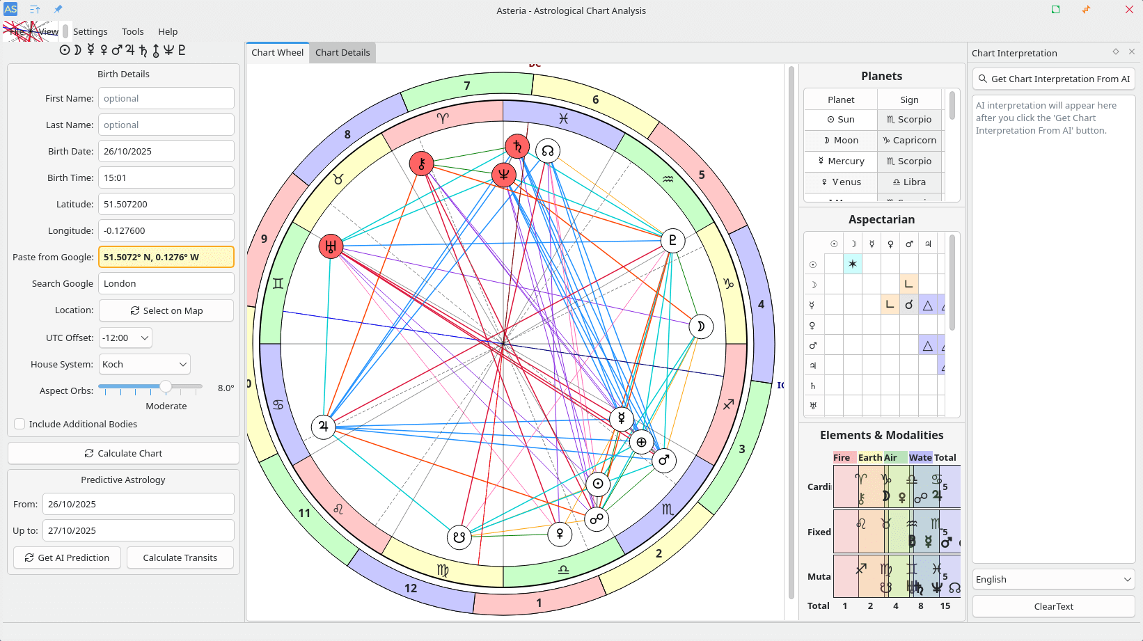Click the Birth Date input field
Screen dimensions: 1143x641
click(x=166, y=151)
